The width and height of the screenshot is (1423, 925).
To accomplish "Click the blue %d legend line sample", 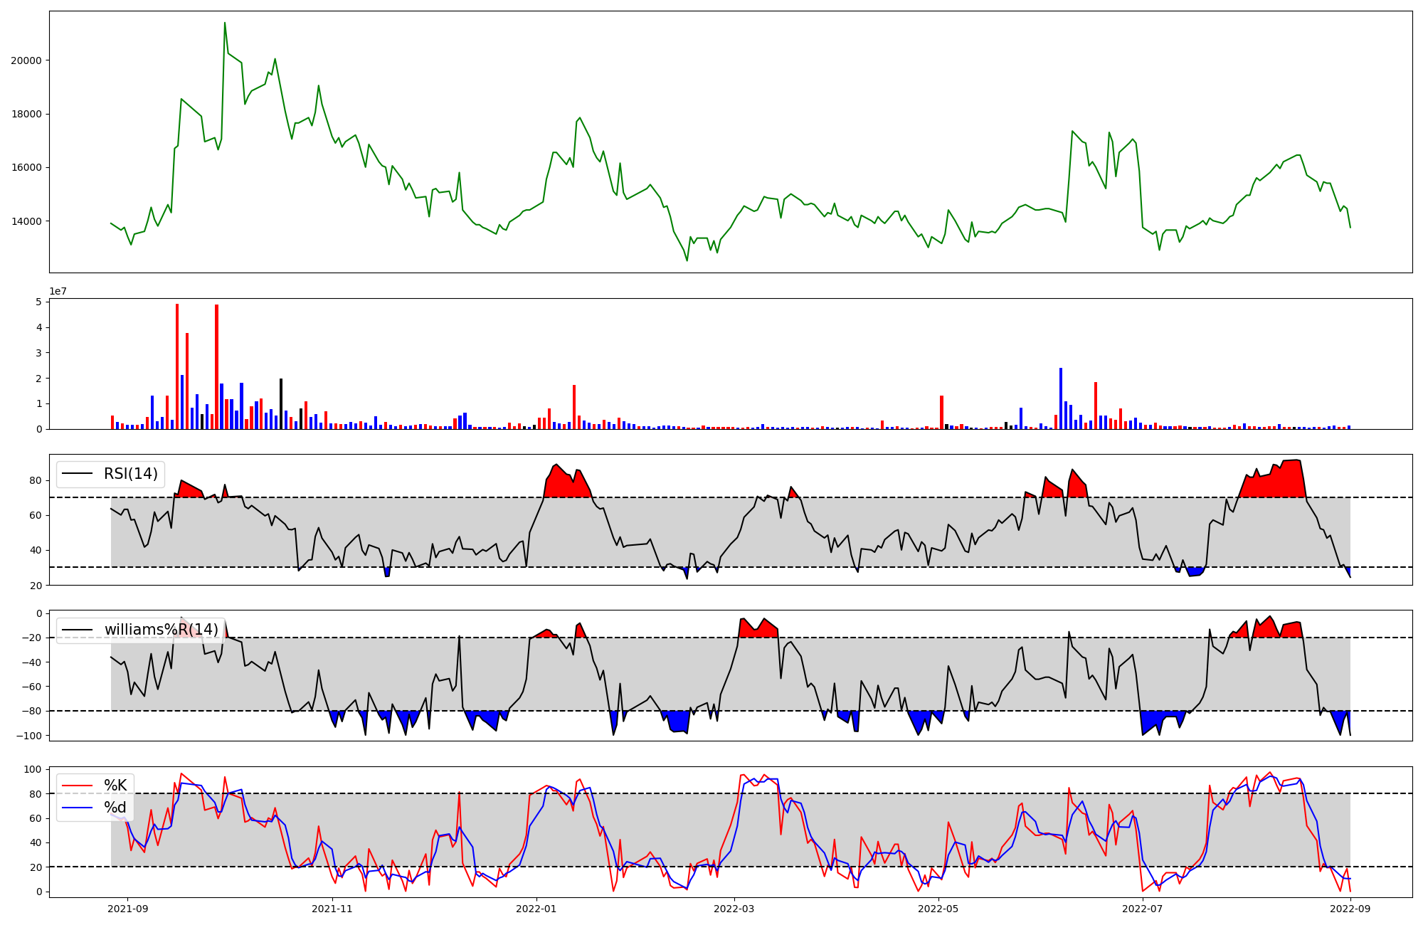I will click(78, 808).
